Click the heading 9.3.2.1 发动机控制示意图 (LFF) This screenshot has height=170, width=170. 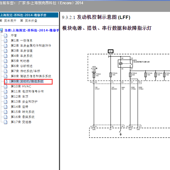pyautogui.click(x=96, y=17)
